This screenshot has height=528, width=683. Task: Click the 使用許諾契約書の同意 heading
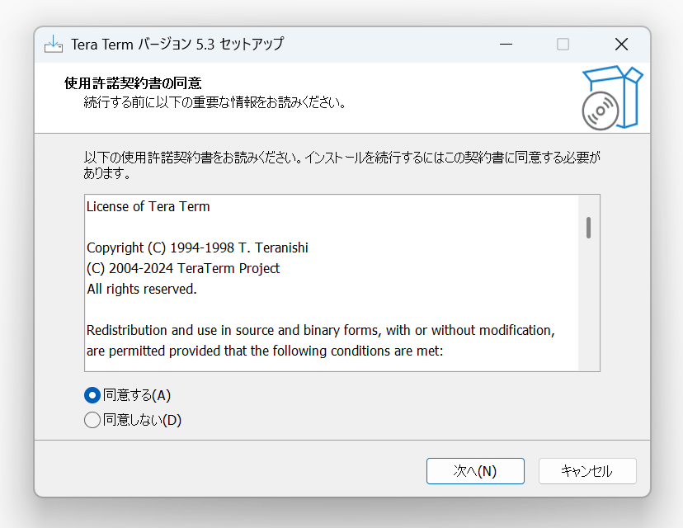point(133,83)
